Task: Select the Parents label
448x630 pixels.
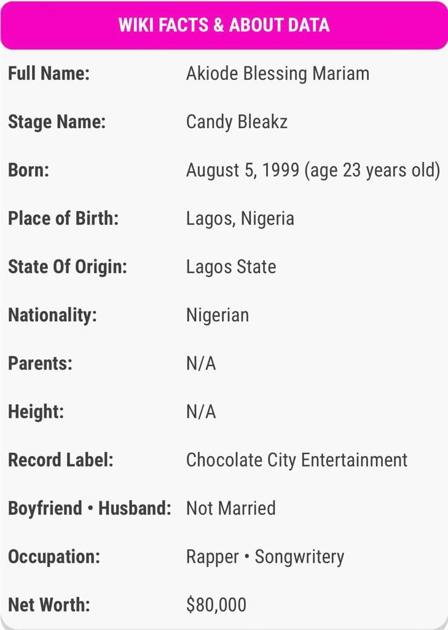Action: click(x=40, y=363)
